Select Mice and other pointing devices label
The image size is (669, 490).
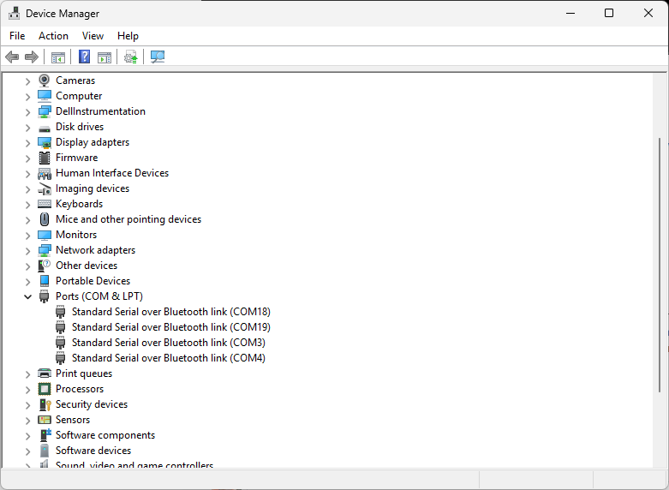(x=128, y=219)
